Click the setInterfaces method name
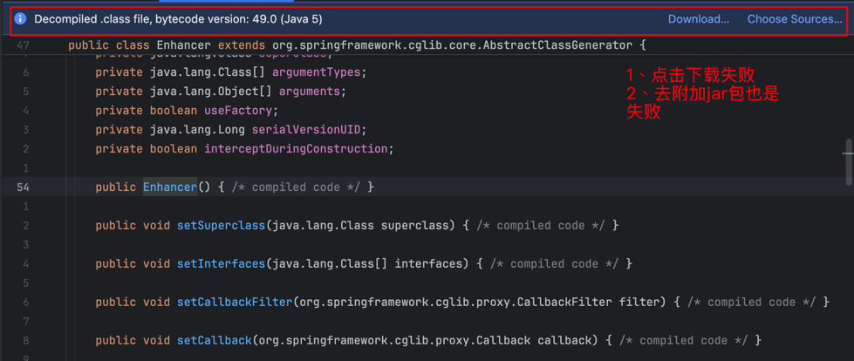The height and width of the screenshot is (361, 854). pyautogui.click(x=221, y=263)
